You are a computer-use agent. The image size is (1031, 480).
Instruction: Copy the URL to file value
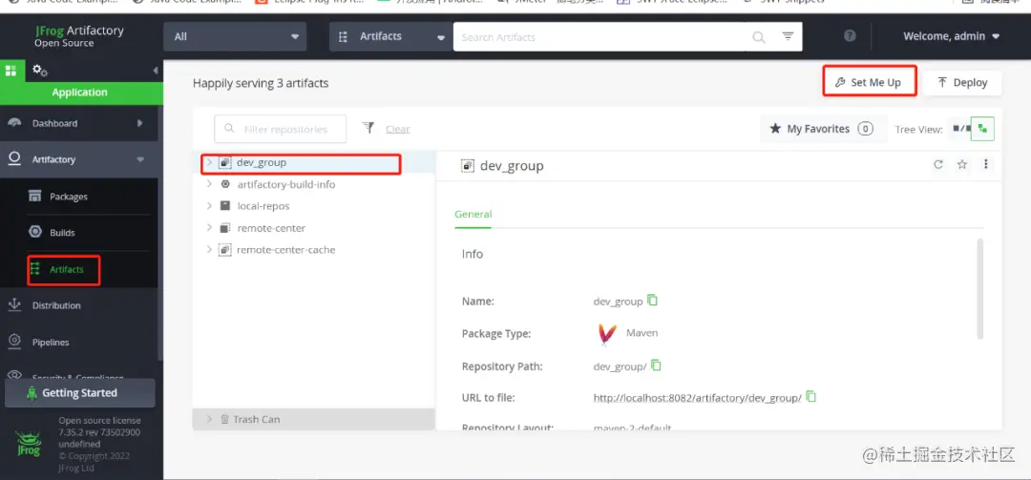pyautogui.click(x=810, y=396)
